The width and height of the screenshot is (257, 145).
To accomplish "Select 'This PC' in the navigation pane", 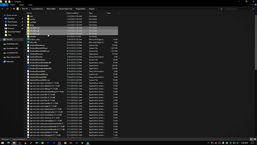I will click(9, 39).
